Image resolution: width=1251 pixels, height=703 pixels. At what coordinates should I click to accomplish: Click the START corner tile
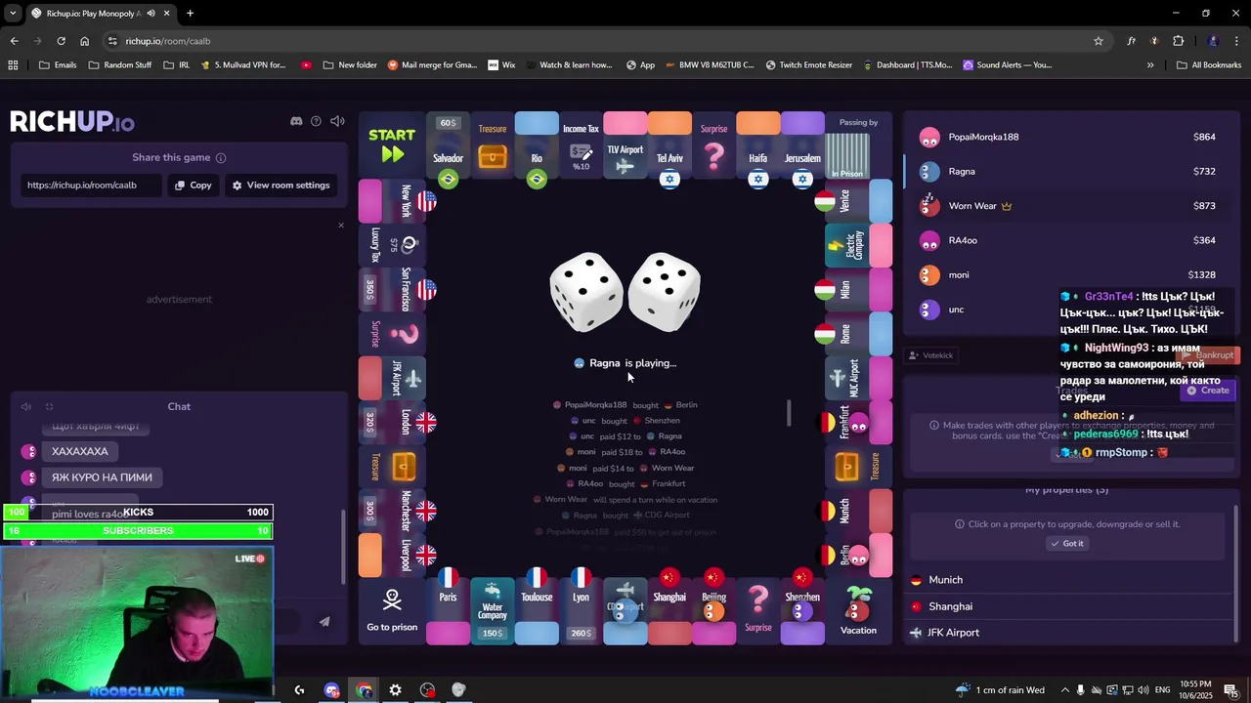coord(392,146)
